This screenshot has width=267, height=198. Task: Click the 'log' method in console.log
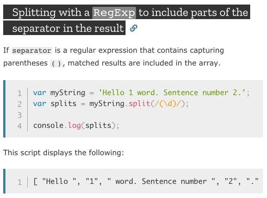pyautogui.click(x=75, y=126)
